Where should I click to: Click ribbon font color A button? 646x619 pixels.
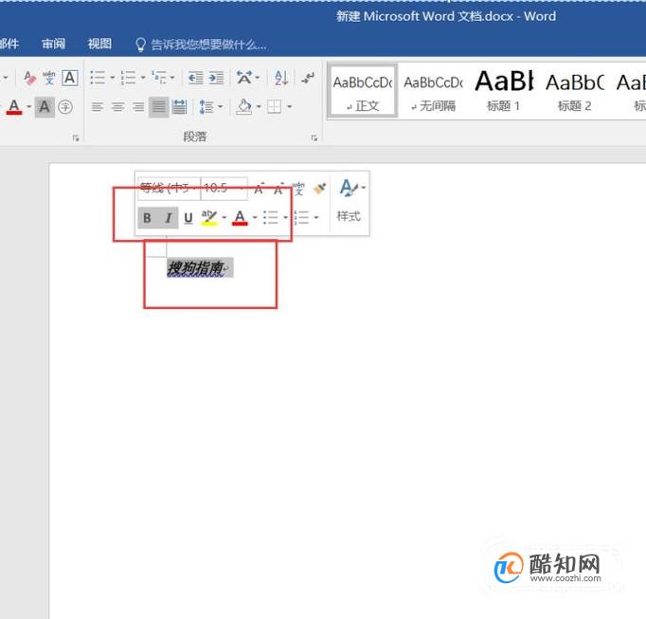pyautogui.click(x=14, y=107)
